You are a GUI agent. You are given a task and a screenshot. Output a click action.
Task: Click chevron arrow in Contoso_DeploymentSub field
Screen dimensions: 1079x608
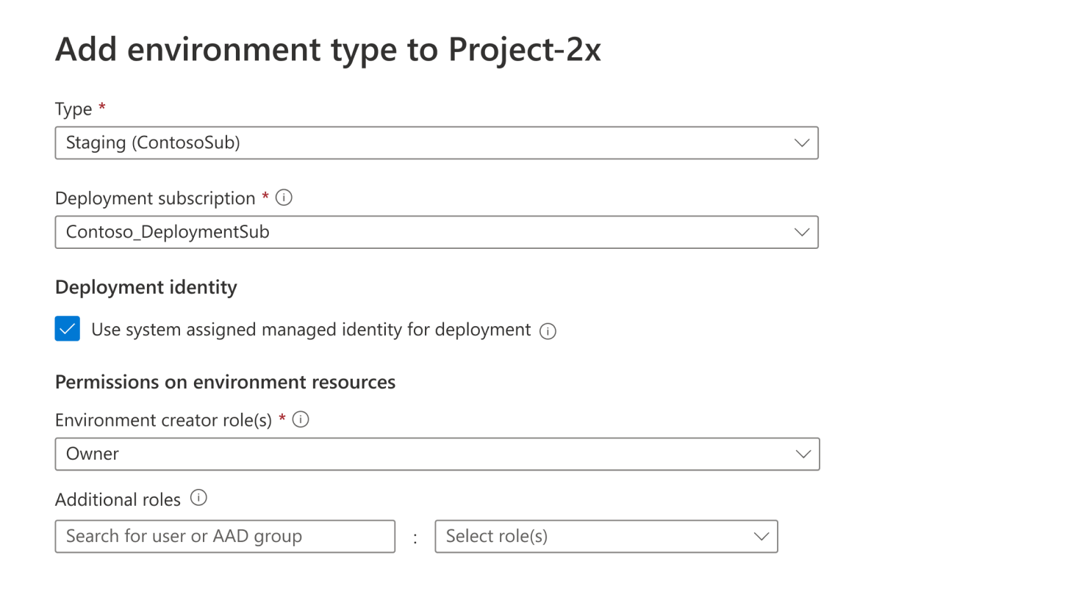pyautogui.click(x=801, y=232)
